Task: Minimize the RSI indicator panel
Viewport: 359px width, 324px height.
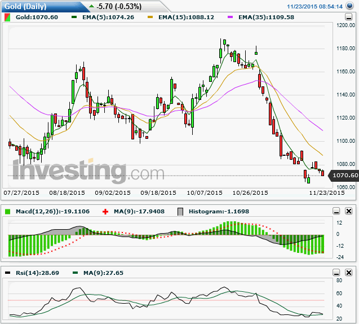Action: 336,273
